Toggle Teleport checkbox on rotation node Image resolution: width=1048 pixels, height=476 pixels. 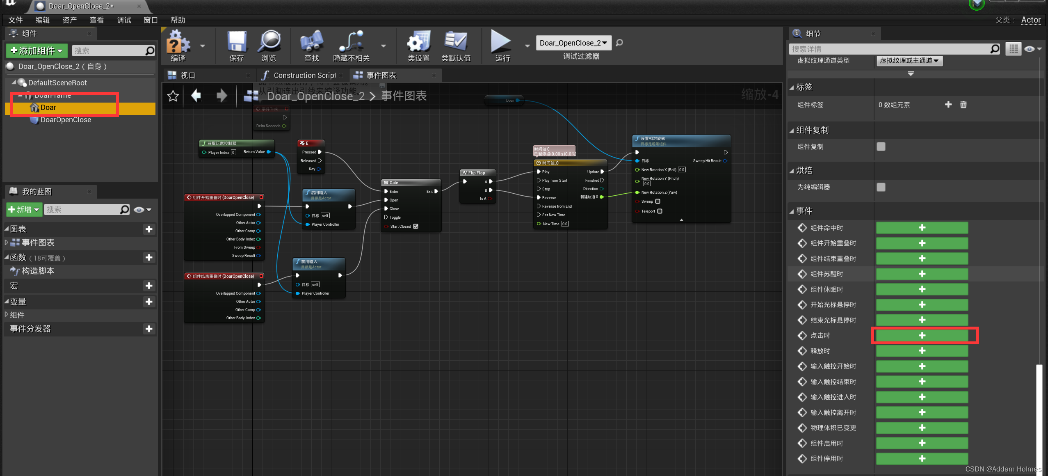pyautogui.click(x=660, y=211)
